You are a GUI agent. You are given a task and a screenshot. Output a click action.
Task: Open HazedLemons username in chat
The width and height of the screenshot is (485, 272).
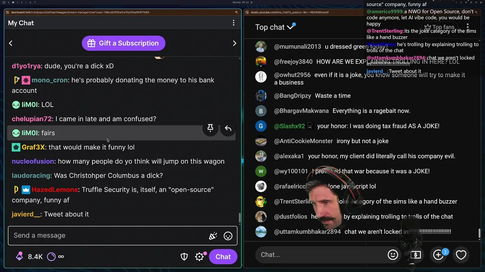coord(55,190)
